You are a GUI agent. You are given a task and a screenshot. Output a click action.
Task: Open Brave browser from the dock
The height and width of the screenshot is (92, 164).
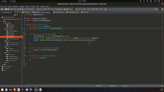15,90
